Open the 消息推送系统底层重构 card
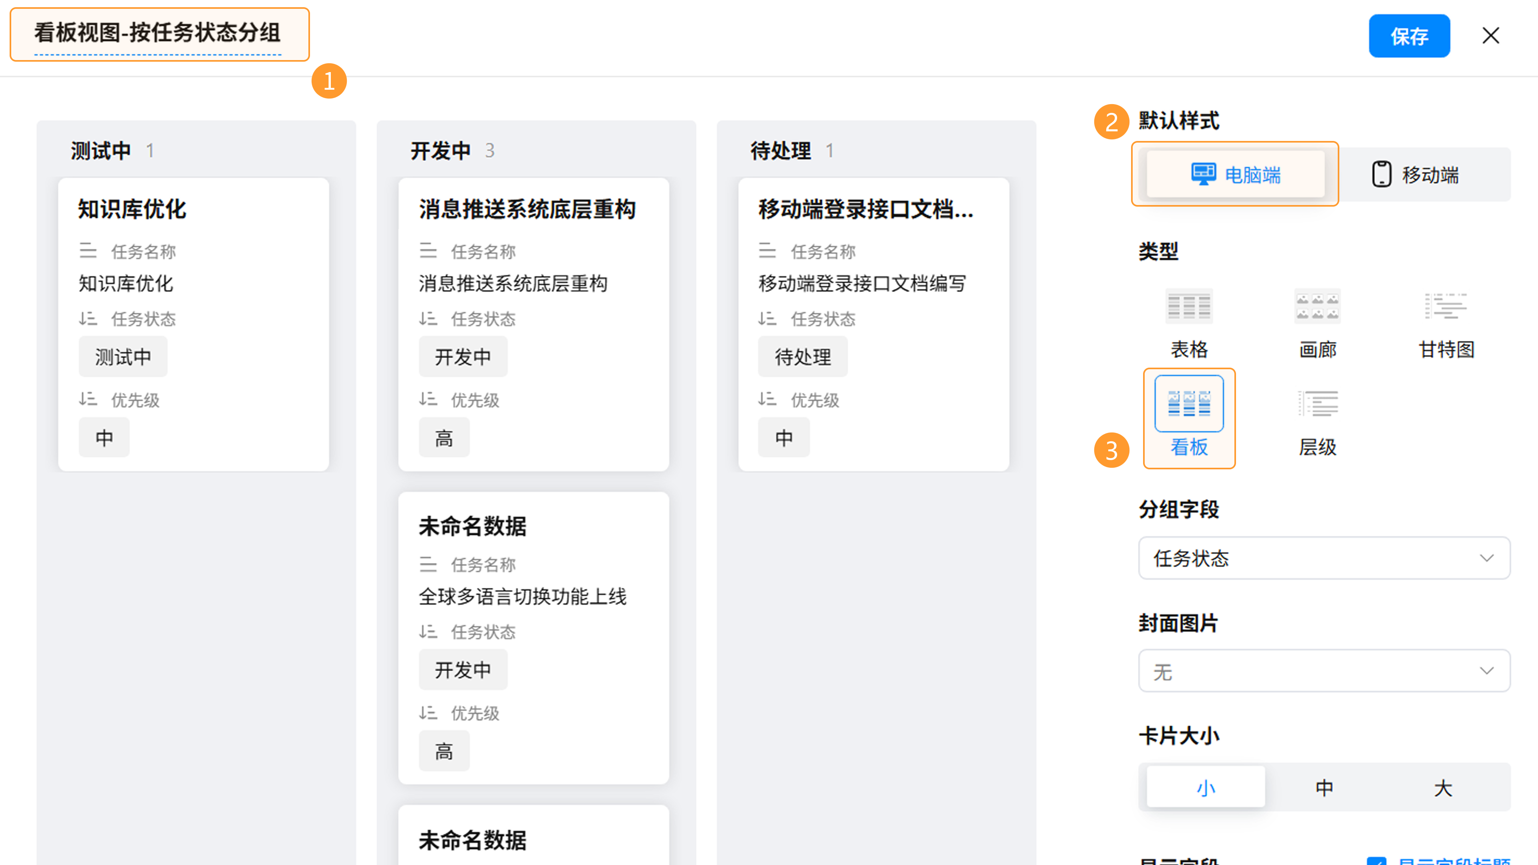Image resolution: width=1538 pixels, height=865 pixels. click(x=527, y=209)
